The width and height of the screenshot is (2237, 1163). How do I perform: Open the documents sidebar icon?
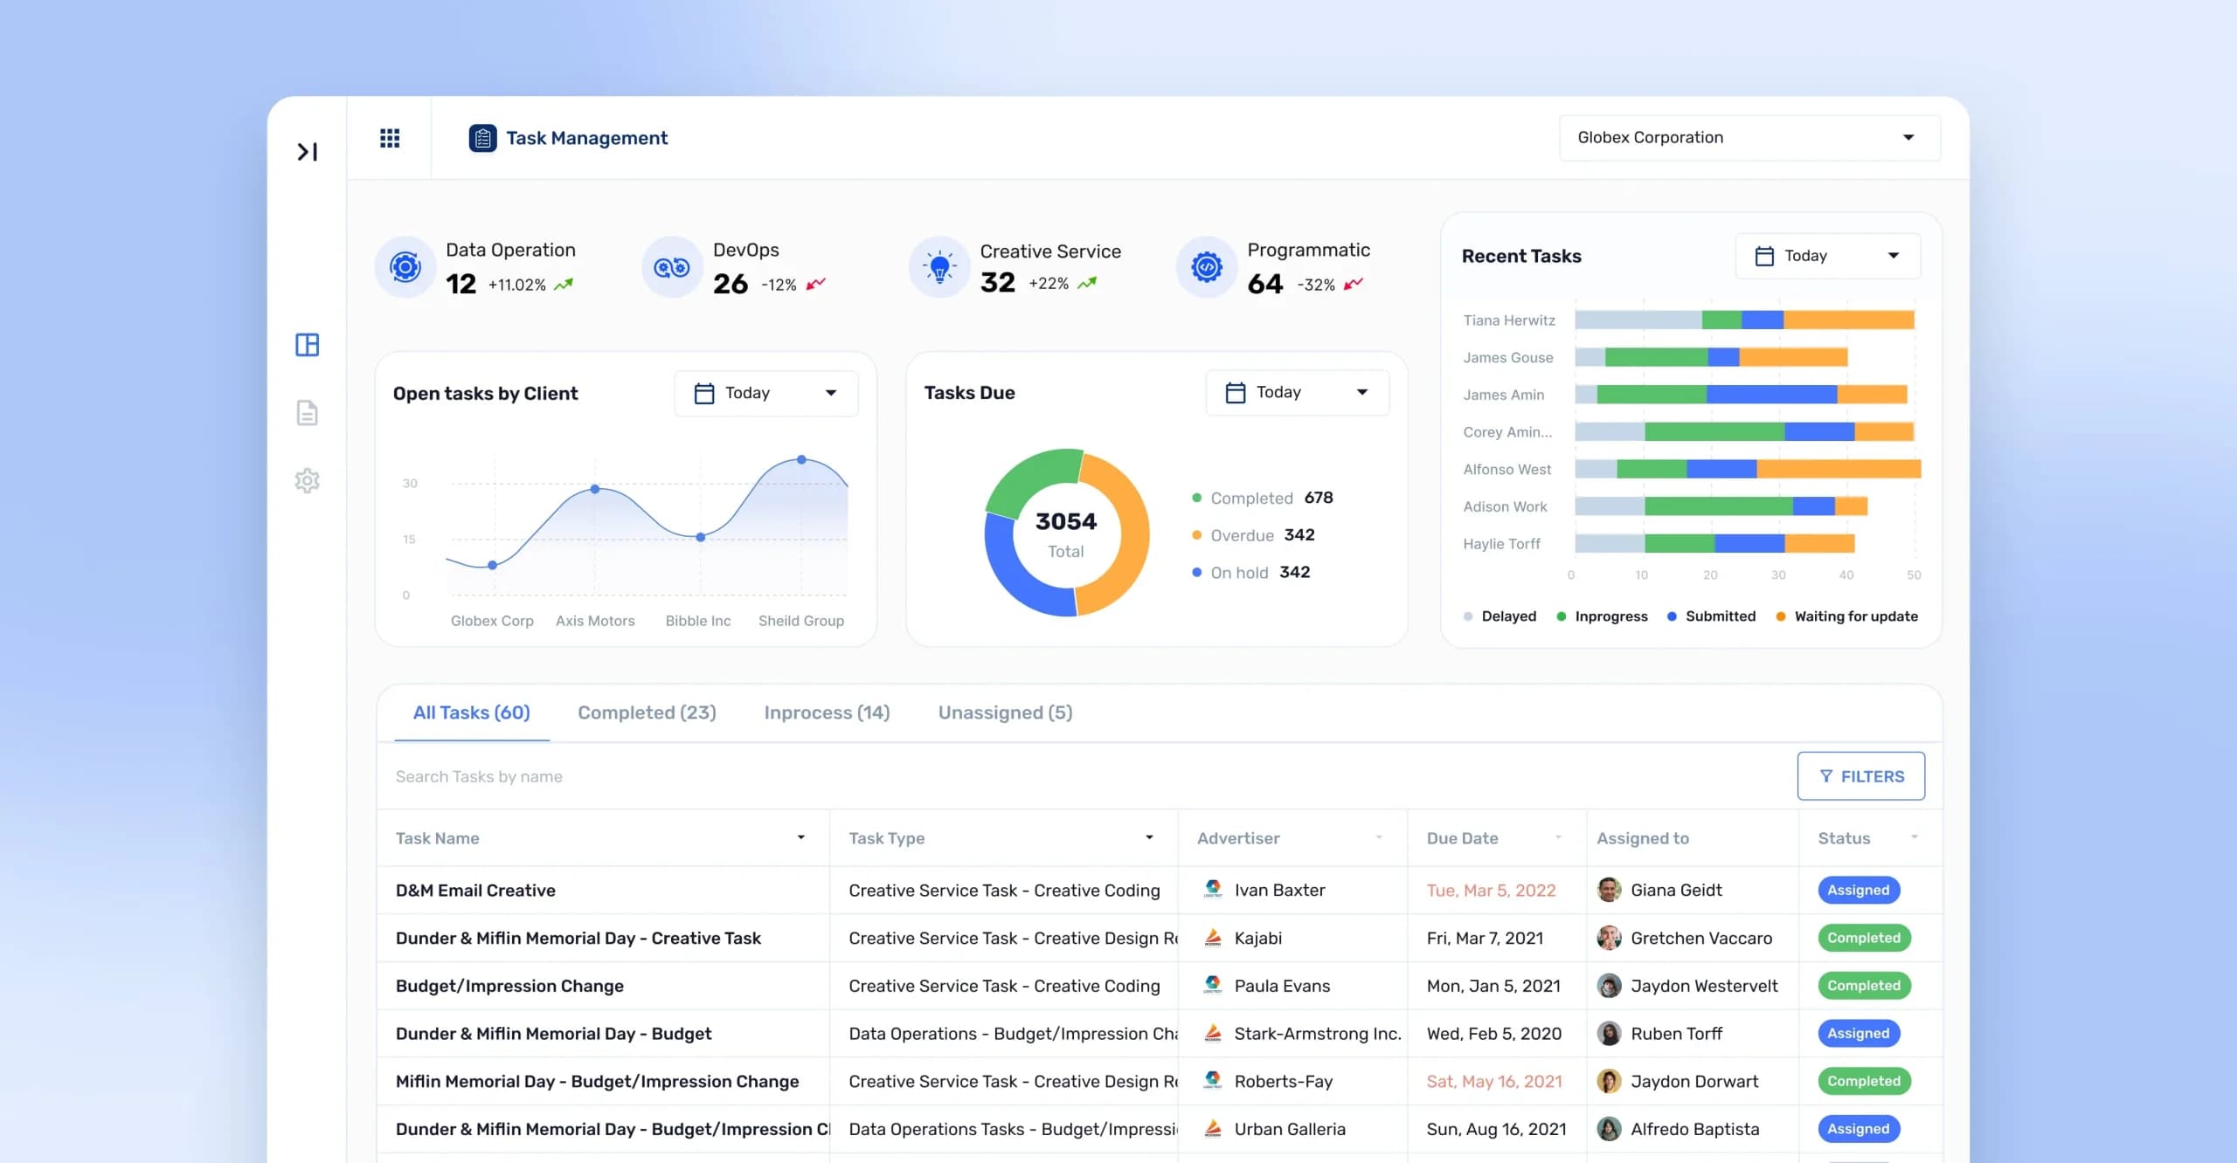coord(307,413)
